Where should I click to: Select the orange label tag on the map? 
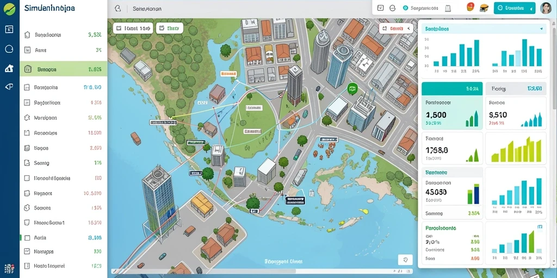click(x=228, y=74)
